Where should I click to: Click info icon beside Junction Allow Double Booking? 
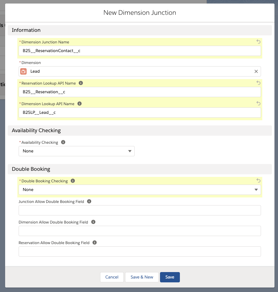click(x=89, y=201)
